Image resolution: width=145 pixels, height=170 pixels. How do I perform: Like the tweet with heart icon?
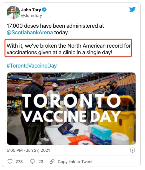[x=10, y=161]
